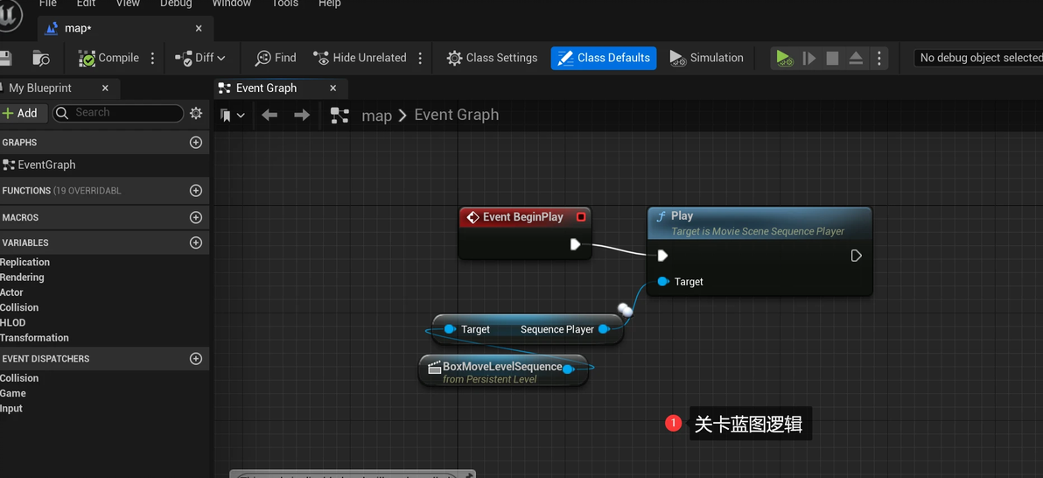Viewport: 1043px width, 478px height.
Task: Focus the My Blueprint search field
Action: coord(122,113)
